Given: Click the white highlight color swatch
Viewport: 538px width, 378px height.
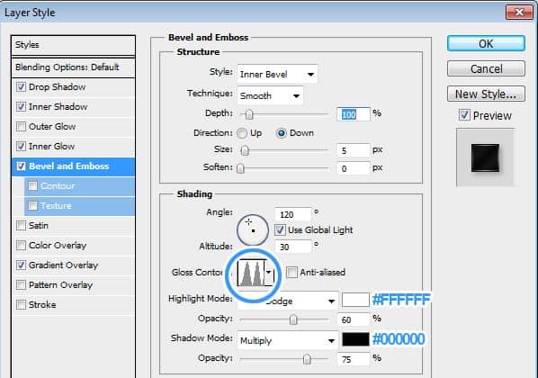Looking at the screenshot, I should (x=355, y=300).
